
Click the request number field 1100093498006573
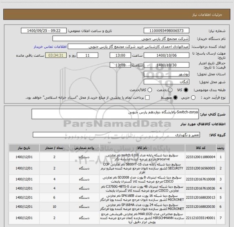(x=167, y=31)
